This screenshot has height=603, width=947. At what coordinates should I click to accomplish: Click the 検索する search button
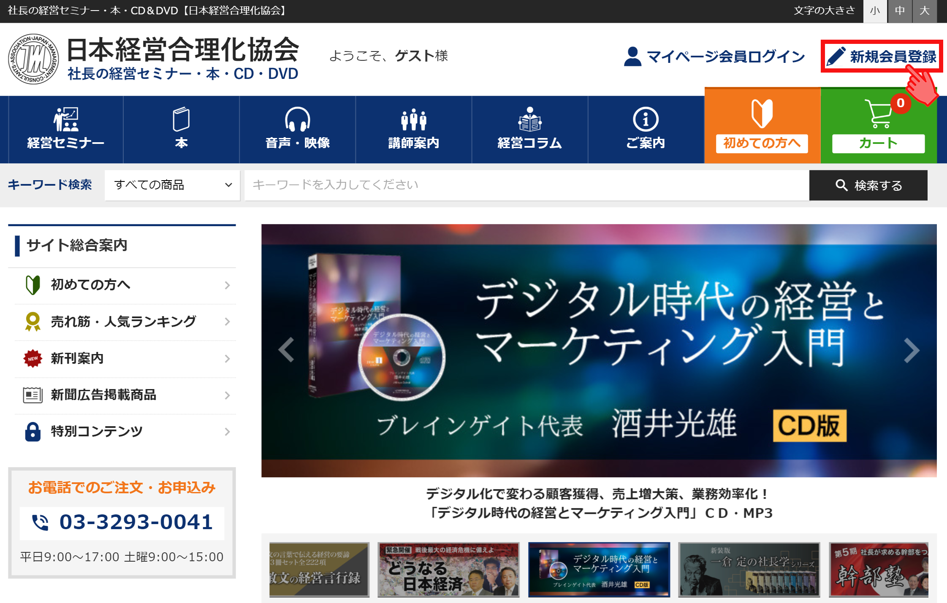[x=868, y=185]
